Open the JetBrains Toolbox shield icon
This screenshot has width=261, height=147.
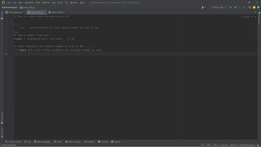pos(258,7)
